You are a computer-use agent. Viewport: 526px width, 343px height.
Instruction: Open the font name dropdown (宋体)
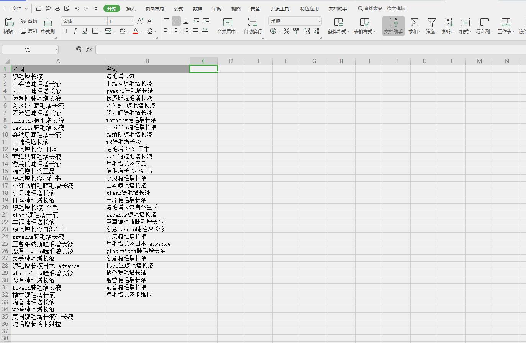(x=105, y=21)
